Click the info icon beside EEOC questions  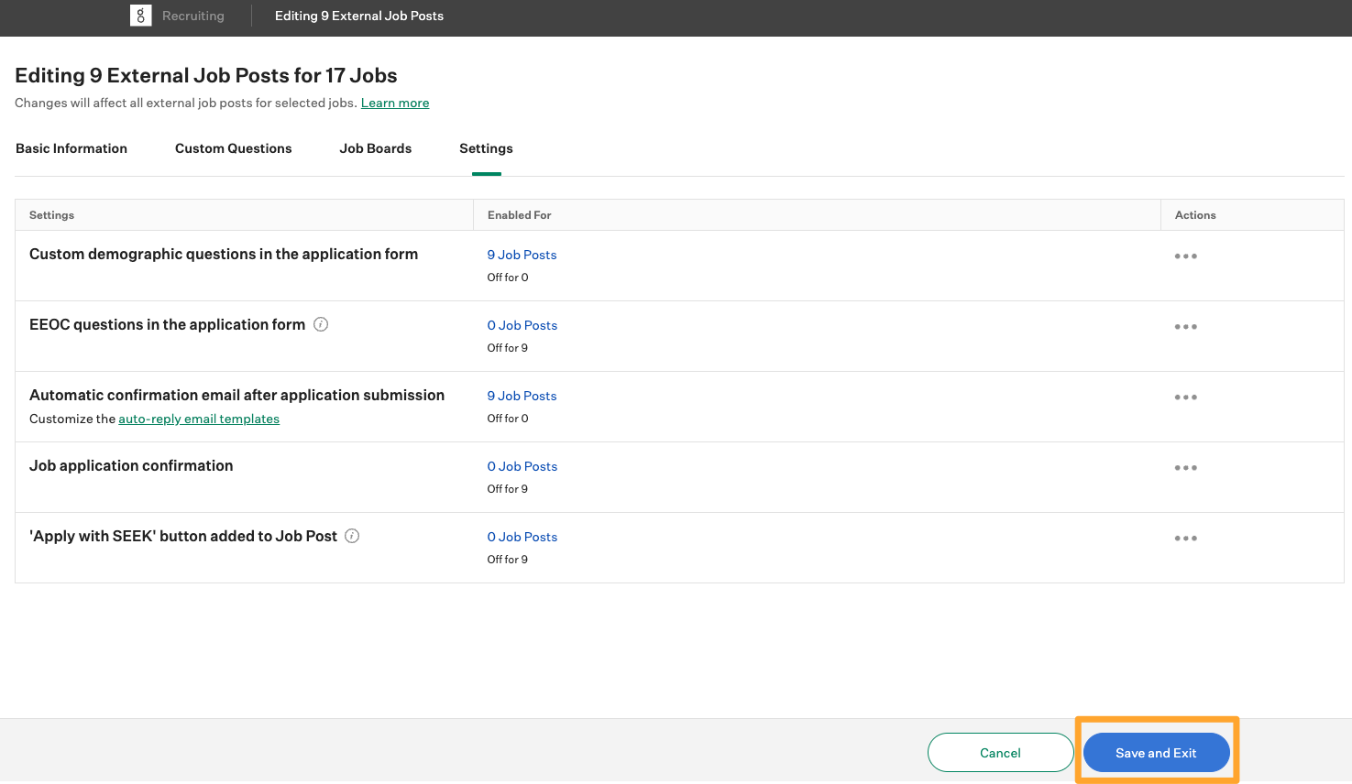point(320,324)
